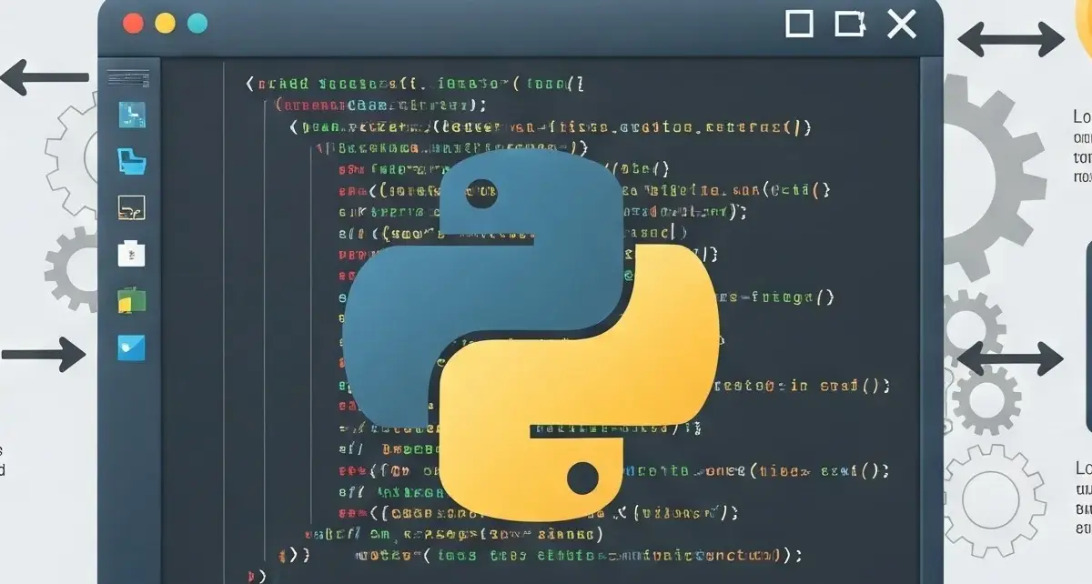The width and height of the screenshot is (1092, 584).
Task: Click the yellow dot in the title bar
Action: pos(165,24)
